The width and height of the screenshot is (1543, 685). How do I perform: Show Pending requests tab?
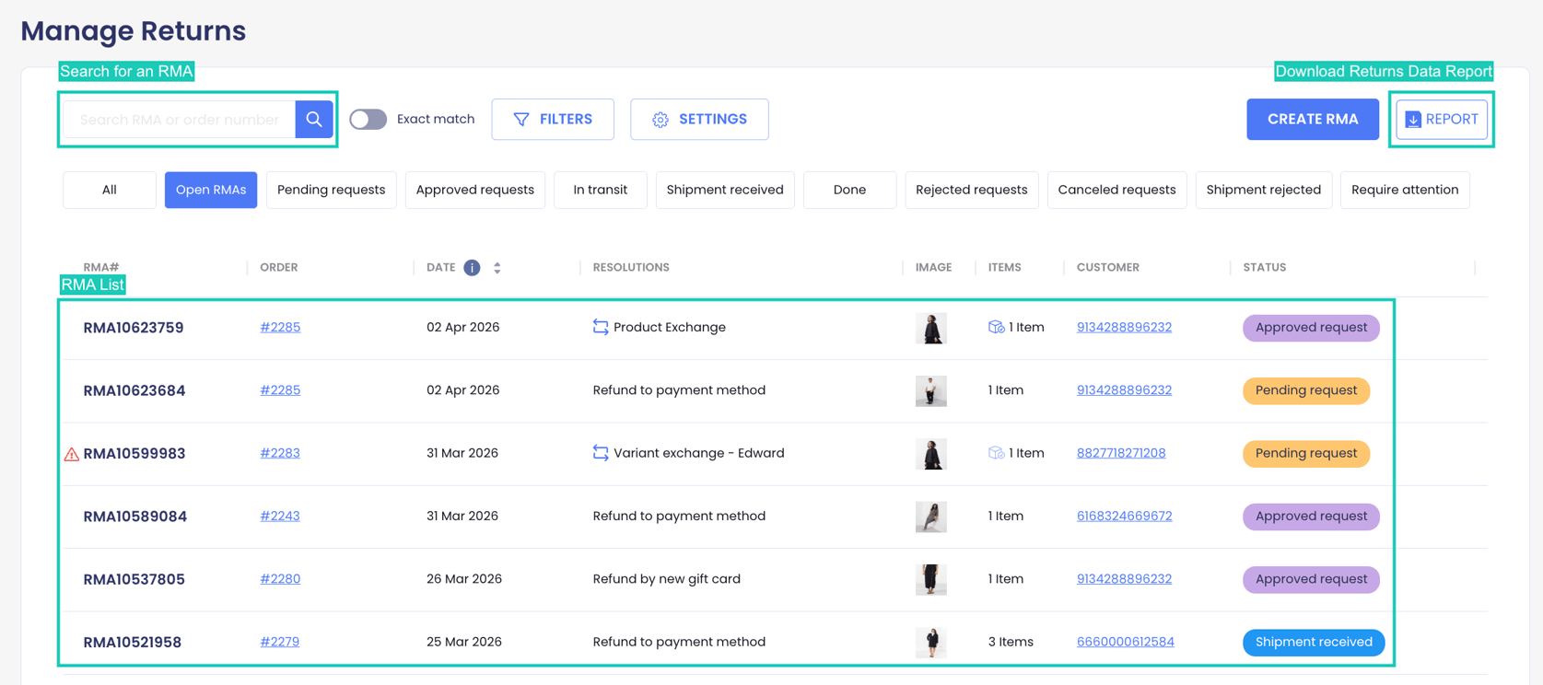pos(332,190)
